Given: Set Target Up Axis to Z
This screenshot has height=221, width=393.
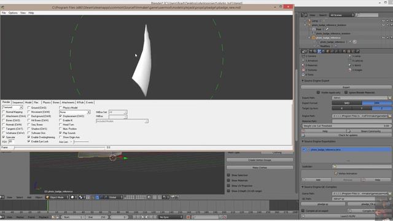Looking at the screenshot, I should pyautogui.click(x=382, y=108).
